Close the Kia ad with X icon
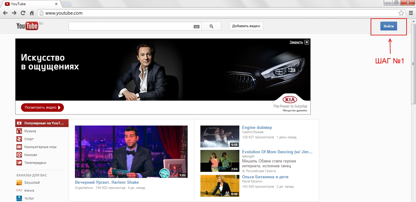 307,42
